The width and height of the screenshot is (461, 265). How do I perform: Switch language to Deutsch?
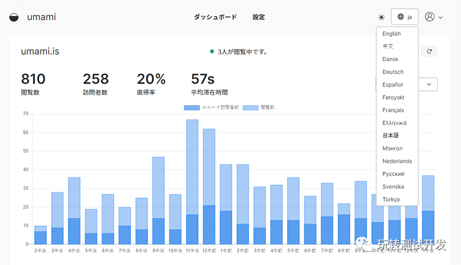click(392, 72)
